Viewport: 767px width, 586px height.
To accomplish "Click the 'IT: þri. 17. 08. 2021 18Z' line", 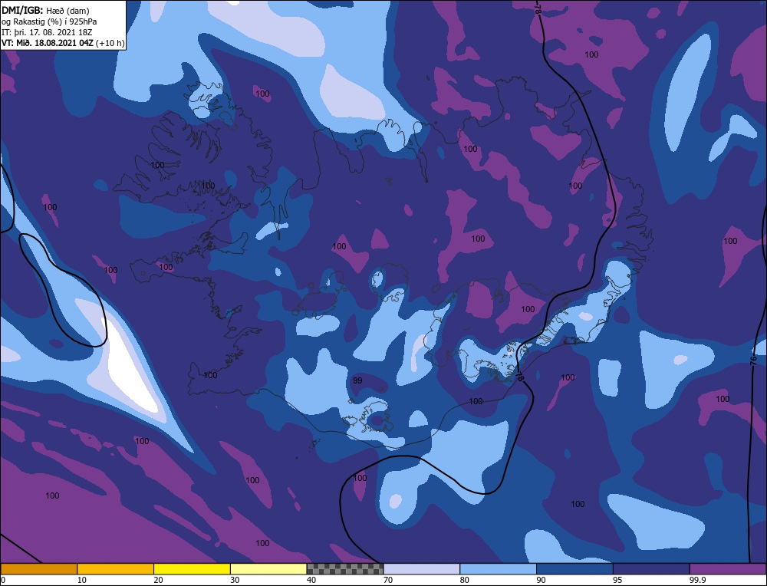I will (47, 32).
